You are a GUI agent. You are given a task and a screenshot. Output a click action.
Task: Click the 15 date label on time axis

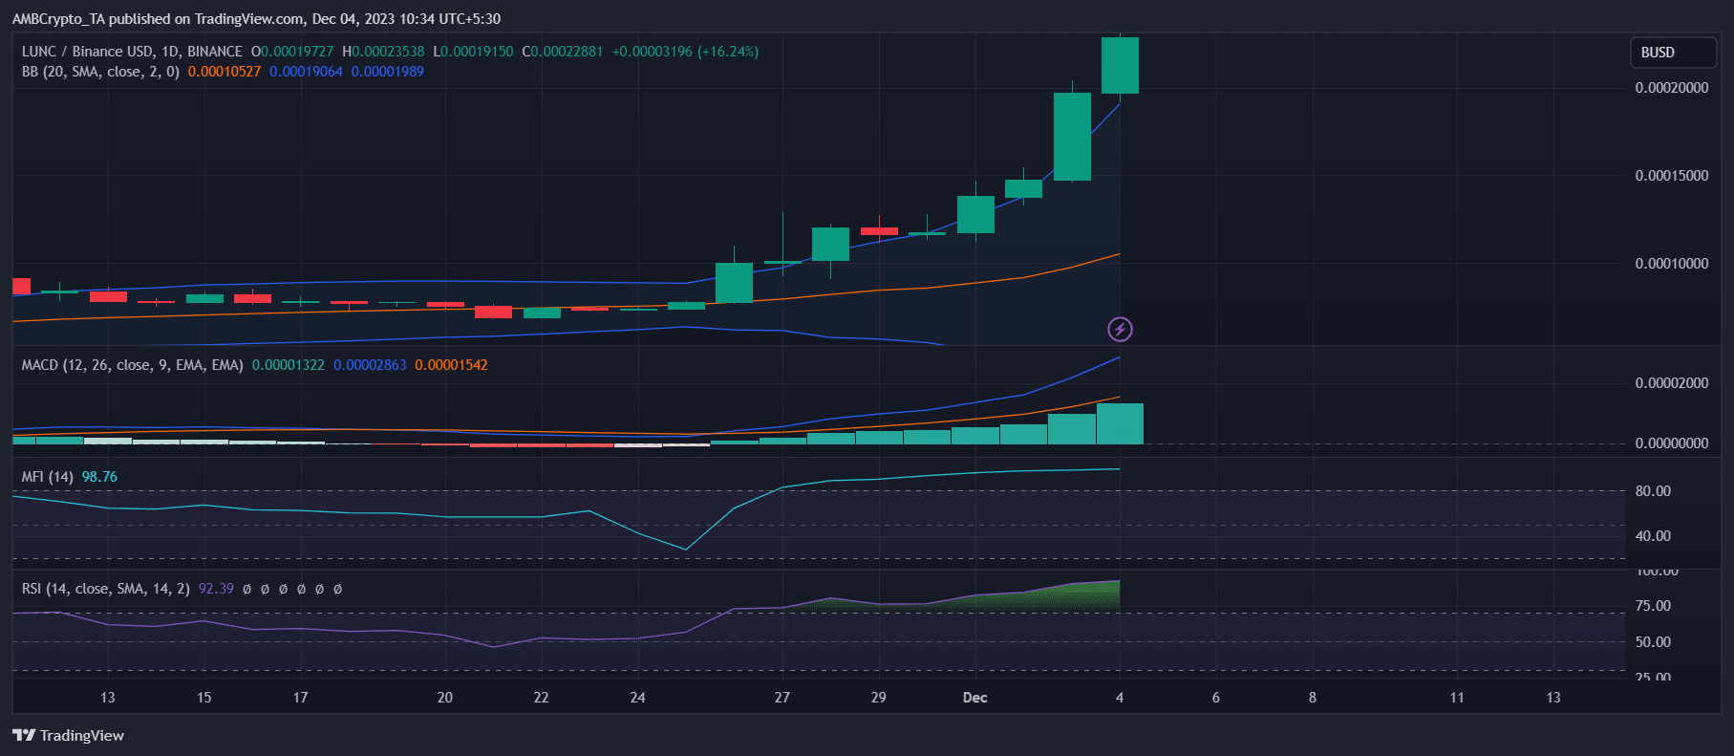coord(204,698)
